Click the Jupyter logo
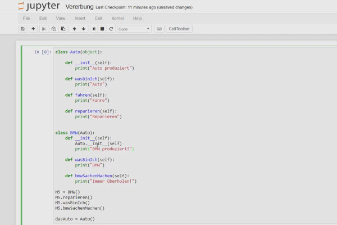The image size is (337, 225). point(39,6)
